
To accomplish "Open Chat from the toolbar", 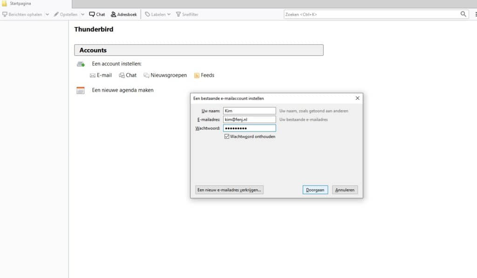I will [x=97, y=14].
